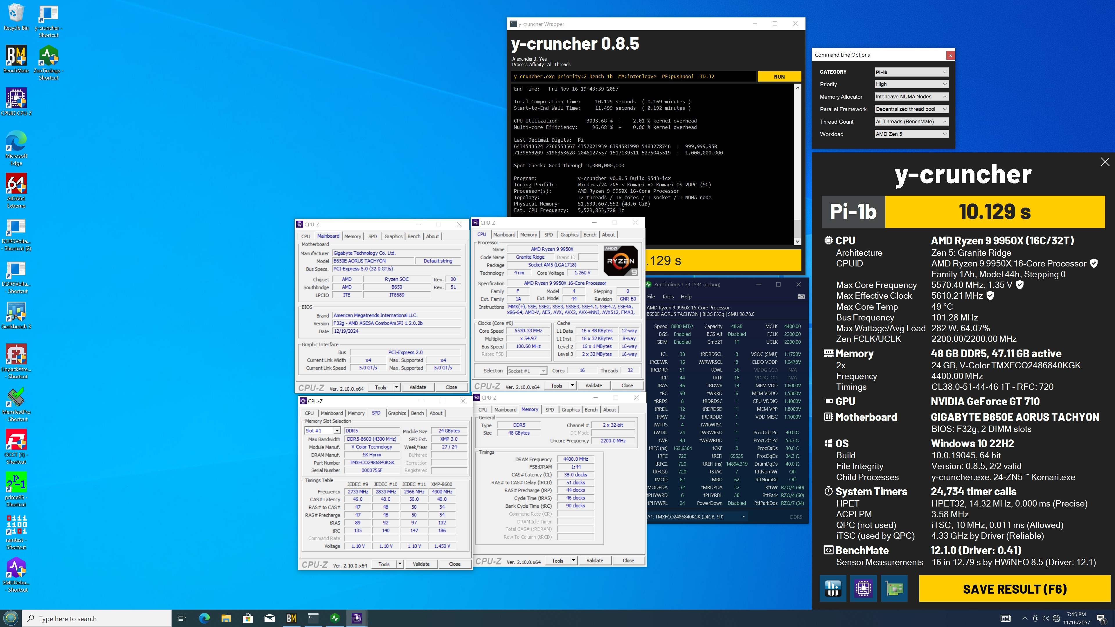The width and height of the screenshot is (1115, 627).
Task: Open the Memory Allocator dropdown
Action: pyautogui.click(x=911, y=97)
